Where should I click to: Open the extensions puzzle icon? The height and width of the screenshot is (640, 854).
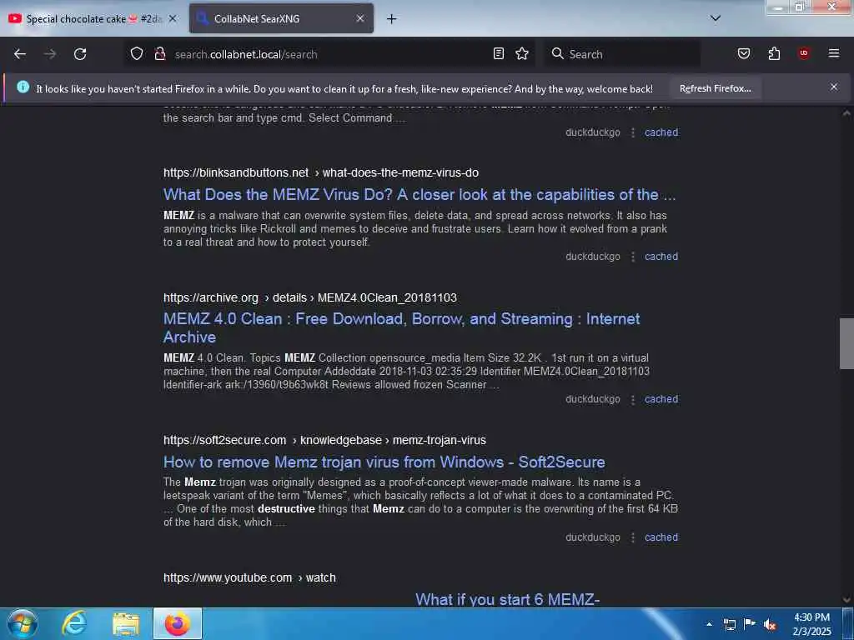pos(774,53)
